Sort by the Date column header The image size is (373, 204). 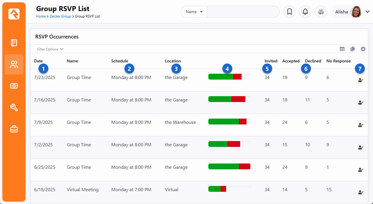pos(38,61)
